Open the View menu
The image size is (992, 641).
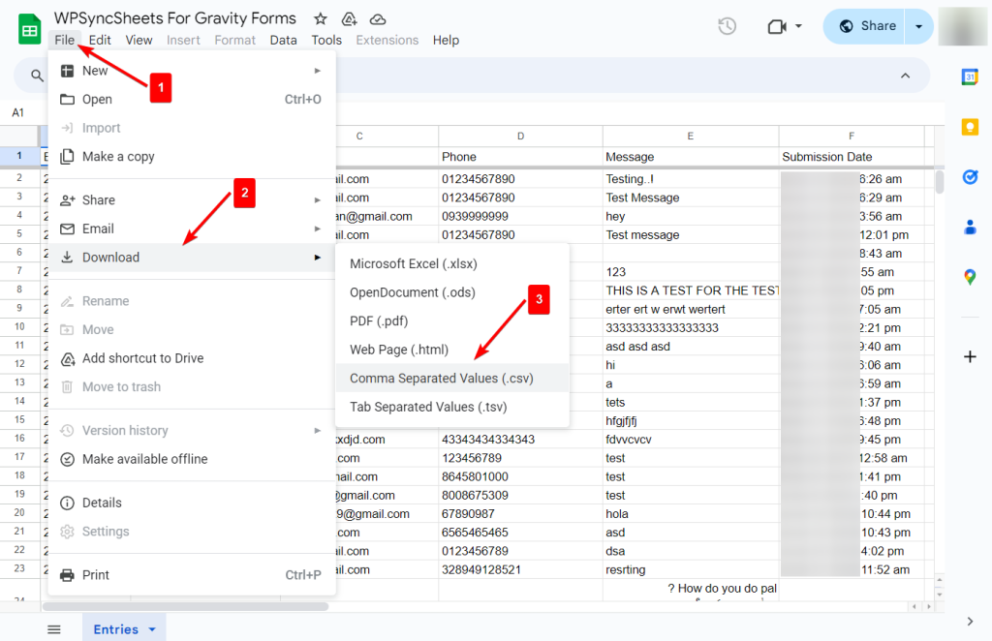(x=139, y=40)
